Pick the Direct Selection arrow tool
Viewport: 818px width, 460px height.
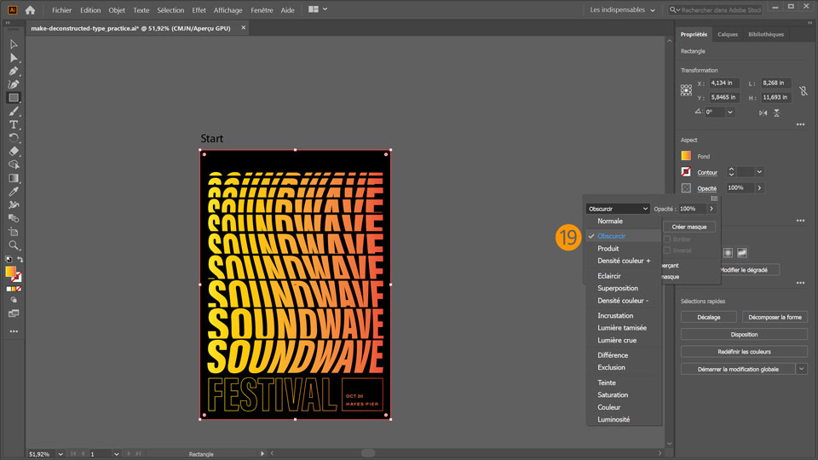14,57
